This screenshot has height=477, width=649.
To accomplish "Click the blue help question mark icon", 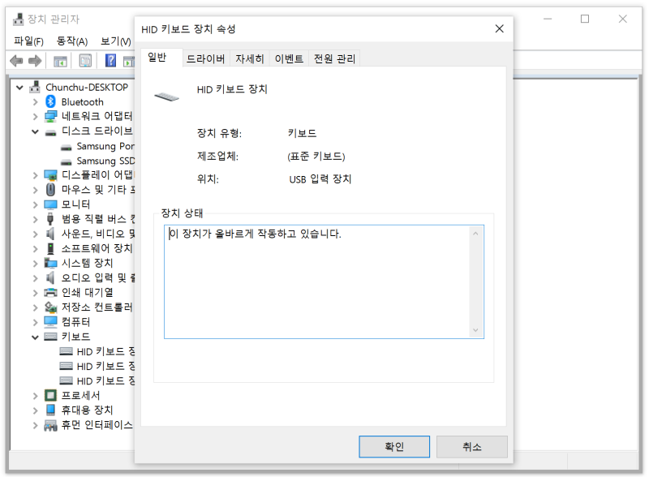I will click(x=110, y=61).
